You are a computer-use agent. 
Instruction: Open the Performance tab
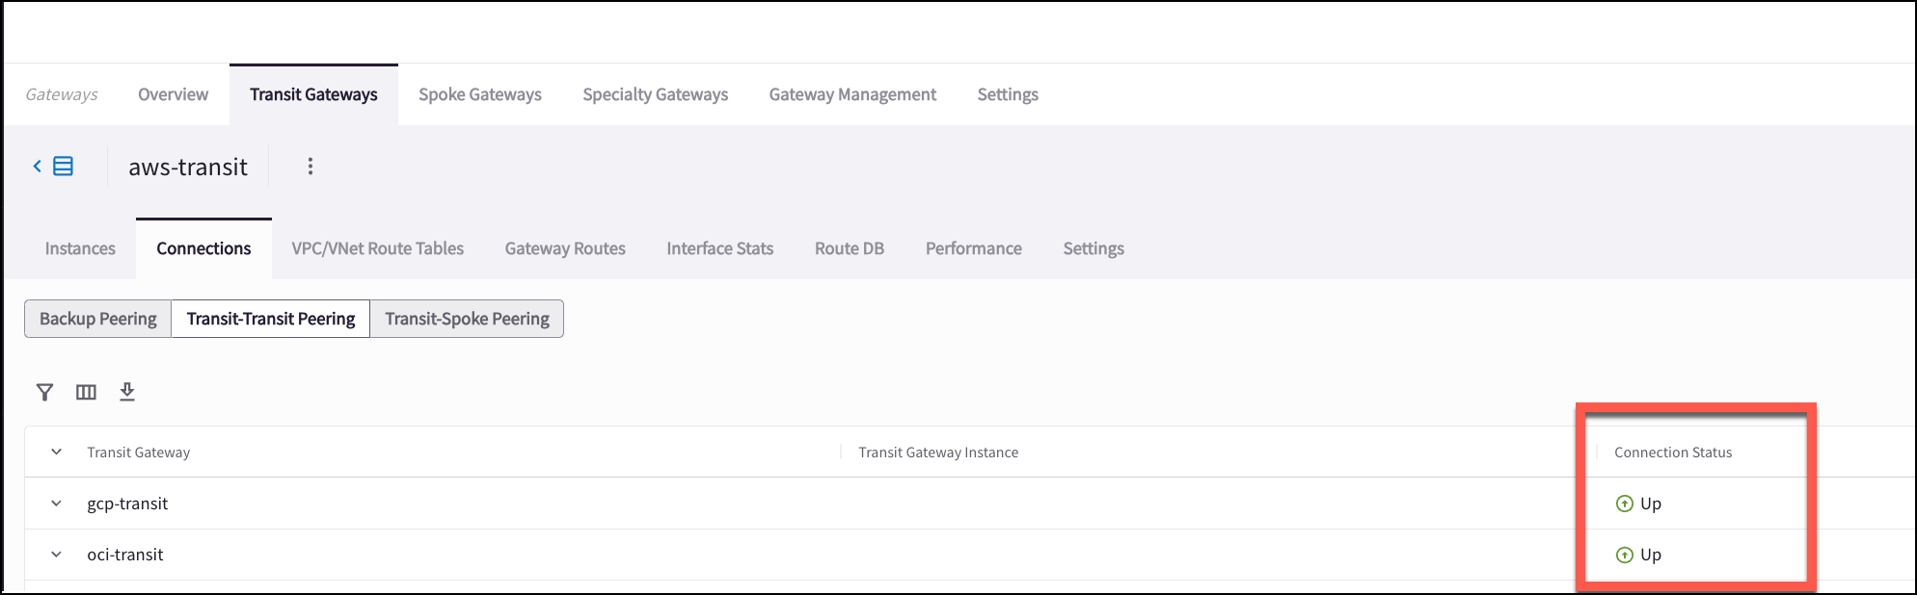pyautogui.click(x=973, y=247)
